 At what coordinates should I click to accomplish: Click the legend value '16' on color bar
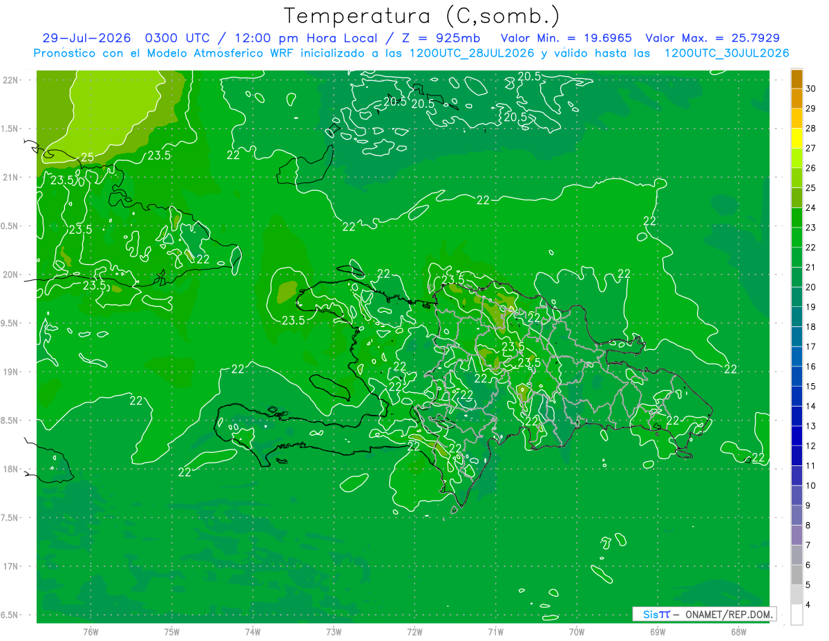[x=811, y=366]
